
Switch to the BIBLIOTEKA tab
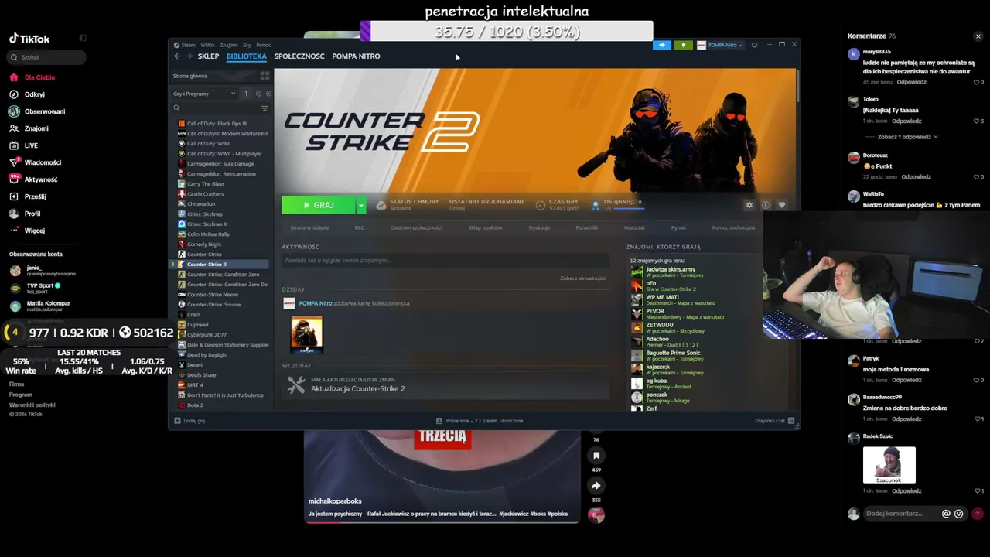(247, 56)
